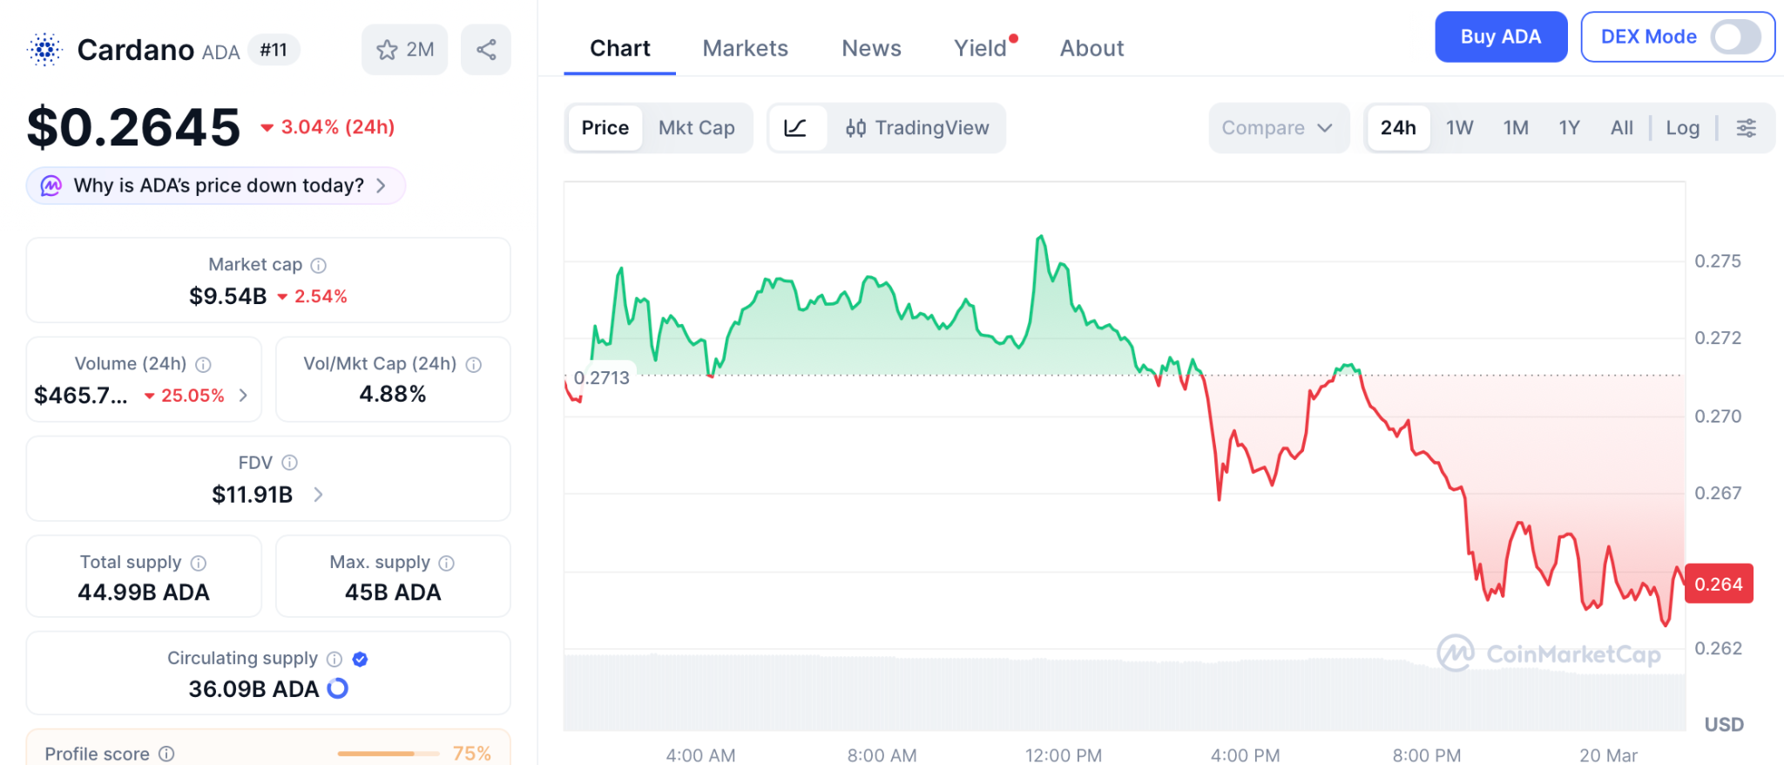Open "Why is ADA's price down today?"
Screen dimensions: 1784x765
tap(216, 186)
